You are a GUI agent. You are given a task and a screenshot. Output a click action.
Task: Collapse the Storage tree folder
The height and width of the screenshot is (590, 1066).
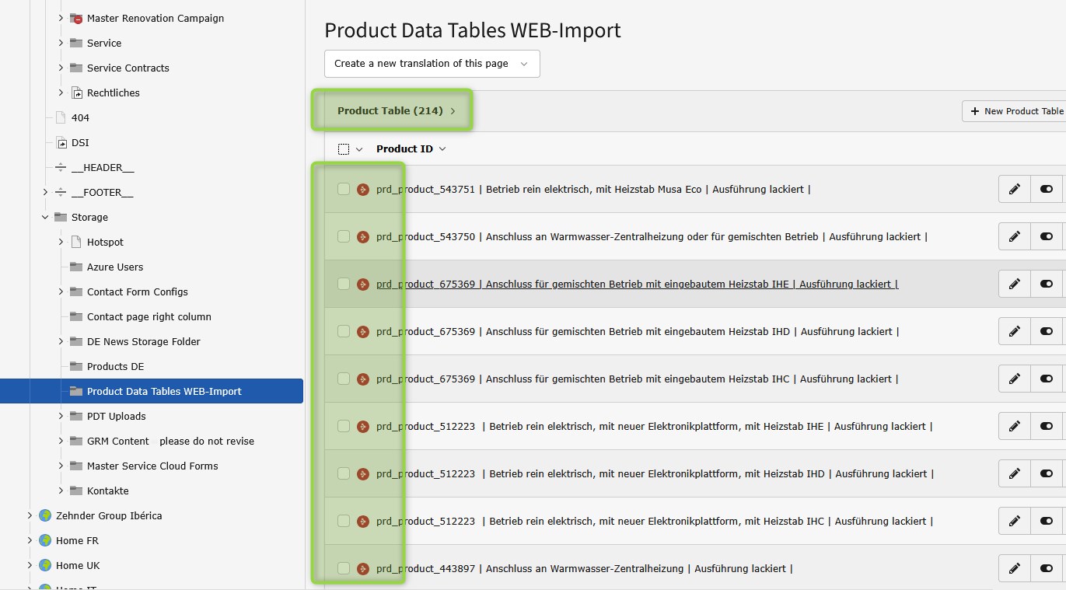point(45,217)
